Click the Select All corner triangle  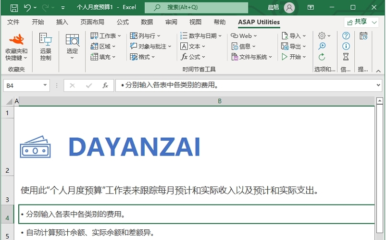tap(9, 101)
